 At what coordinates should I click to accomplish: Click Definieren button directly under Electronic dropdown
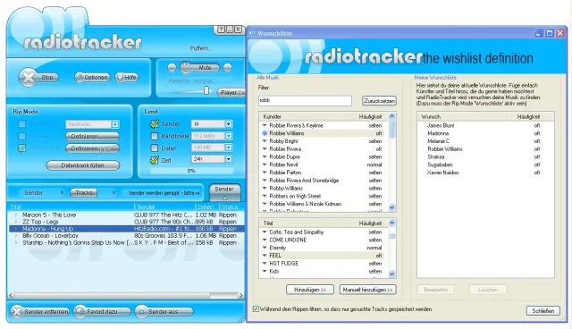(x=93, y=137)
